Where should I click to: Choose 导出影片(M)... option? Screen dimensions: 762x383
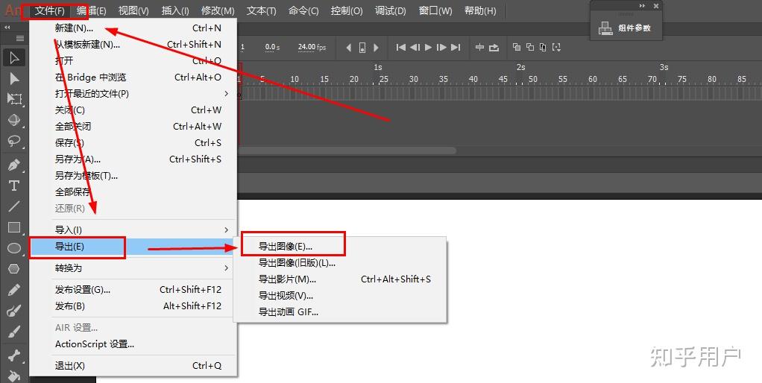(x=340, y=279)
